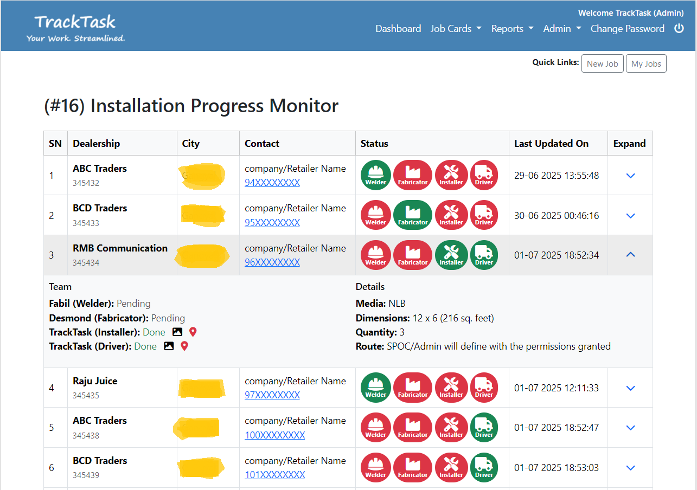Open the image icon next to TrackTask (Installer)

pos(177,332)
